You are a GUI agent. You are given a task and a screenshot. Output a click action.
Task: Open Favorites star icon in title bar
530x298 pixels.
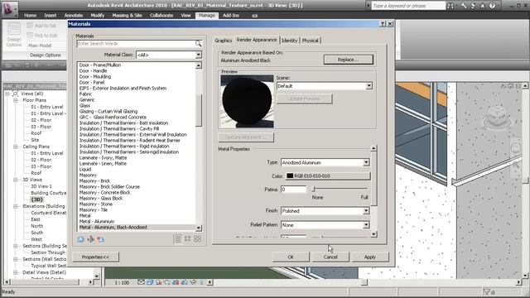[x=482, y=6]
